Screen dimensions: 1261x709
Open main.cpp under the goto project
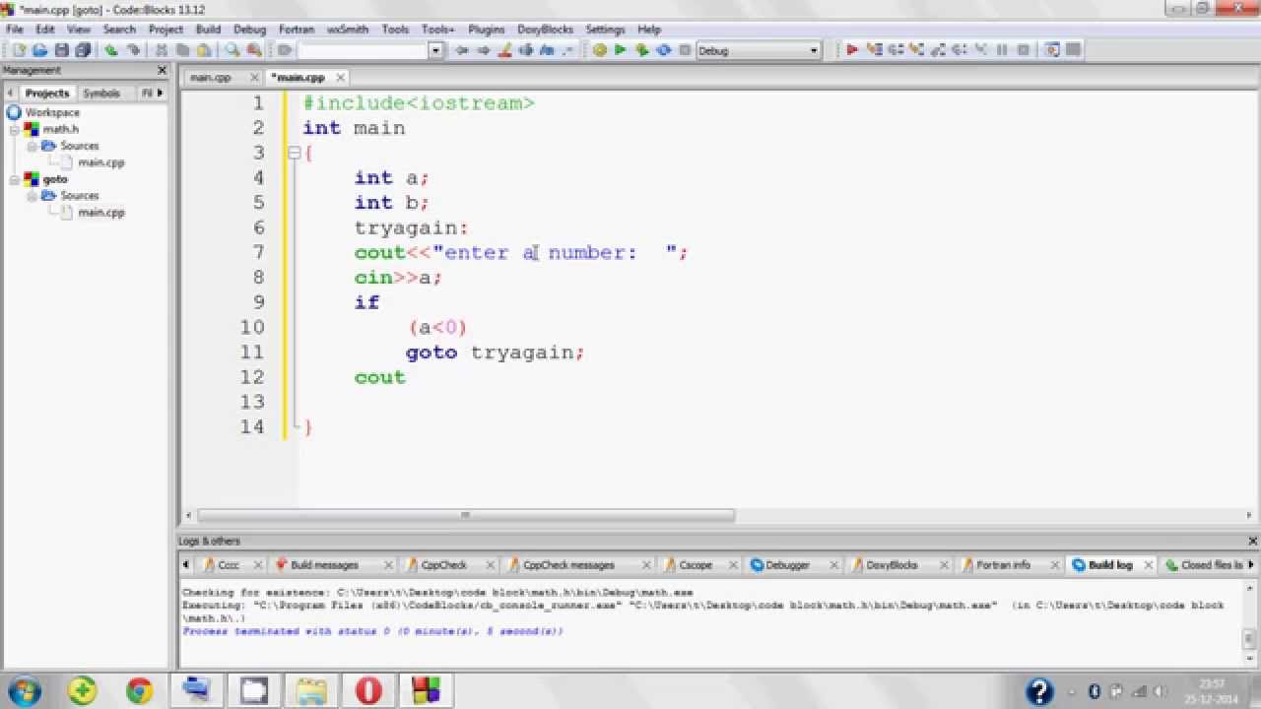coord(101,213)
